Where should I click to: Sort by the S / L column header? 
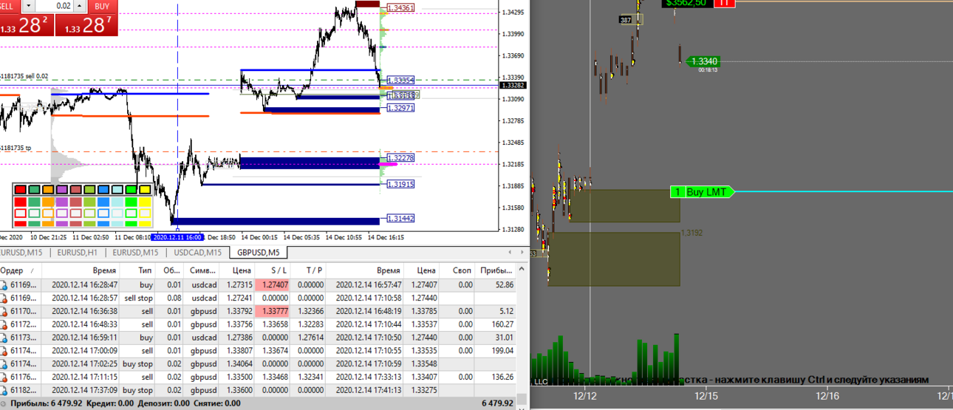(x=271, y=271)
